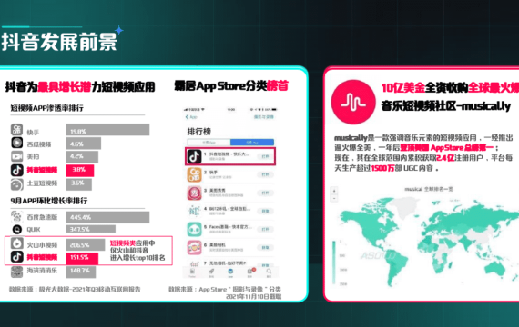Select the blue right segment of the ranking toggle
Viewport: 519px width, 327px height.
pos(252,143)
